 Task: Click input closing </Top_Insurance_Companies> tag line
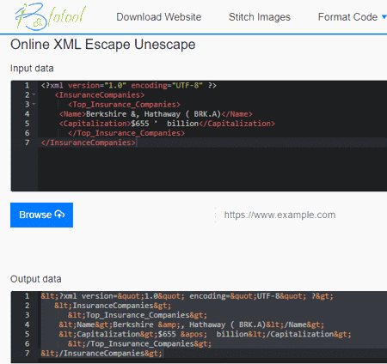click(x=126, y=133)
